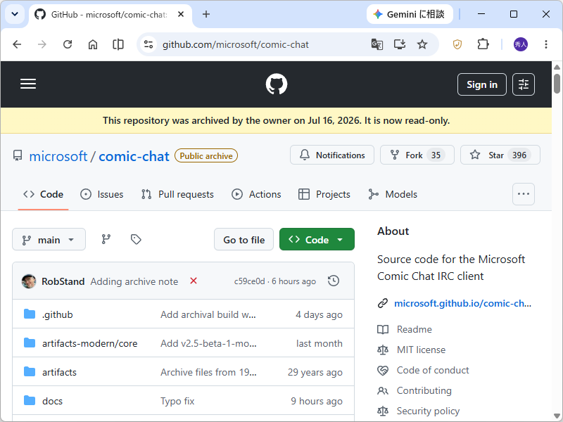Open the artifacts-modern/core folder

pyautogui.click(x=90, y=343)
